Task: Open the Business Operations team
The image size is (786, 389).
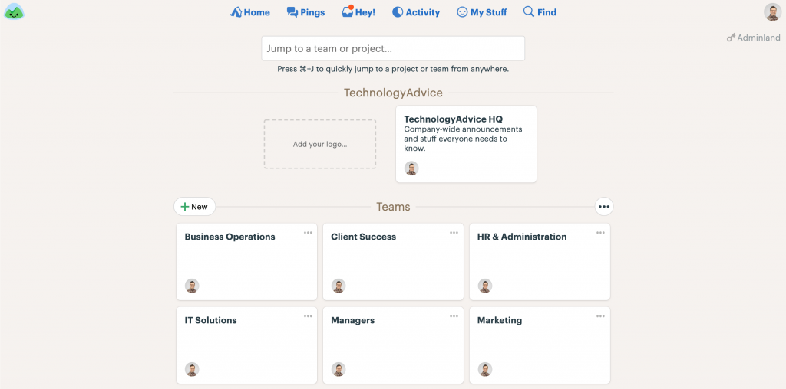Action: pyautogui.click(x=246, y=261)
